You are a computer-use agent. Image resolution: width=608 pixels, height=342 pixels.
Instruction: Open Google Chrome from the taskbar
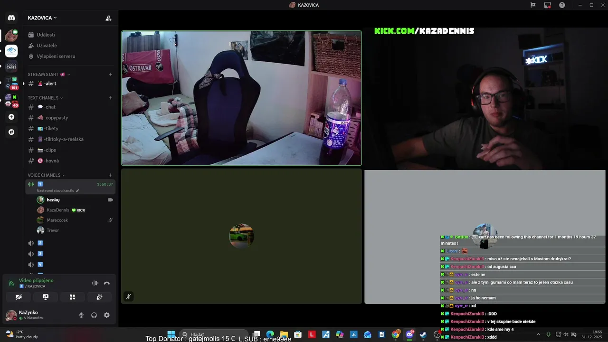pyautogui.click(x=396, y=334)
